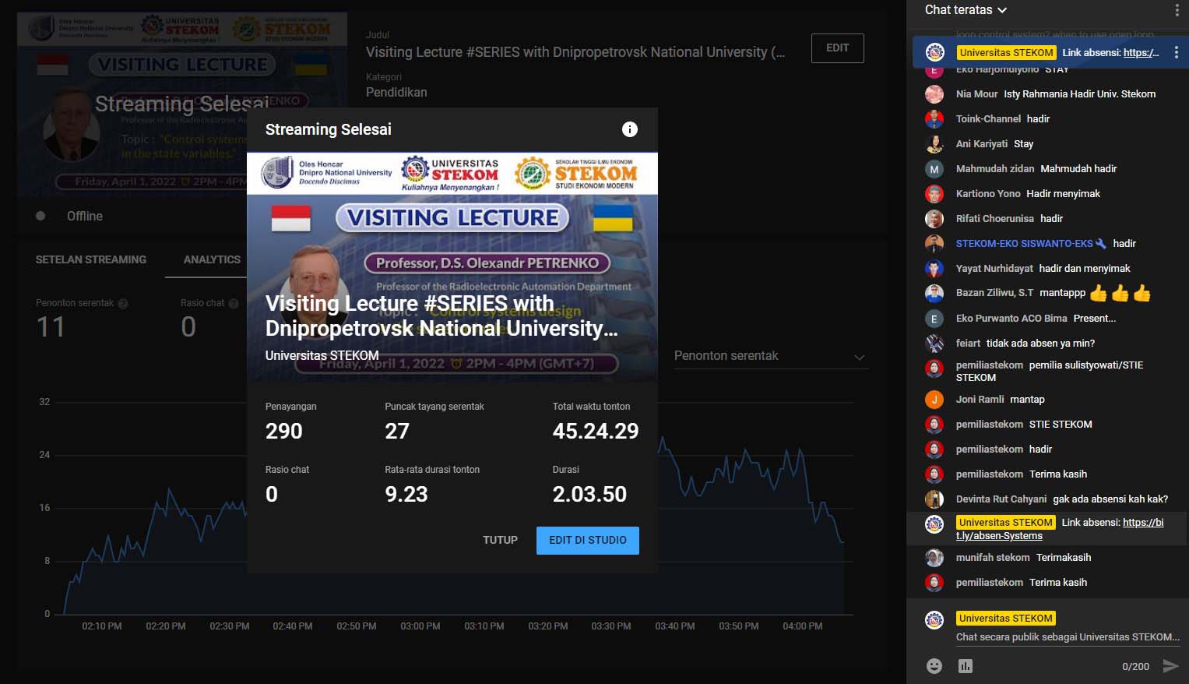Screen dimensions: 1189x684
Task: Click munifah stekom's avatar in chat
Action: (x=934, y=558)
